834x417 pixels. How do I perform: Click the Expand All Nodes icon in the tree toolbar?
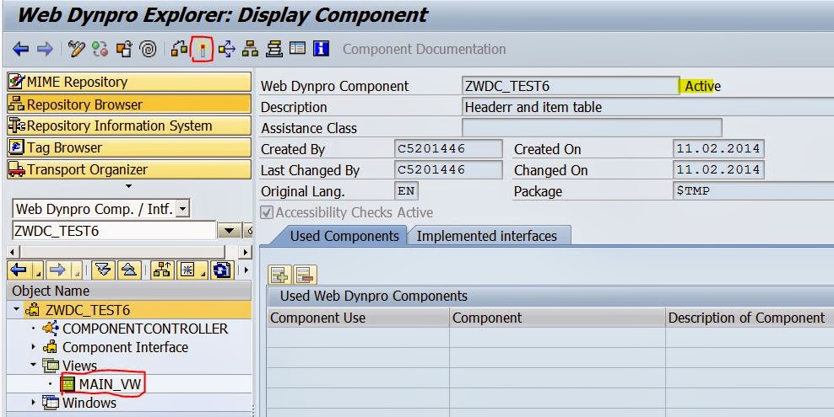(x=103, y=270)
